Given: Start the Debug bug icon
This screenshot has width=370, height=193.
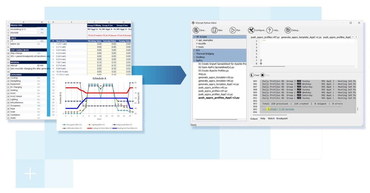Looking at the screenshot, I should (x=288, y=30).
